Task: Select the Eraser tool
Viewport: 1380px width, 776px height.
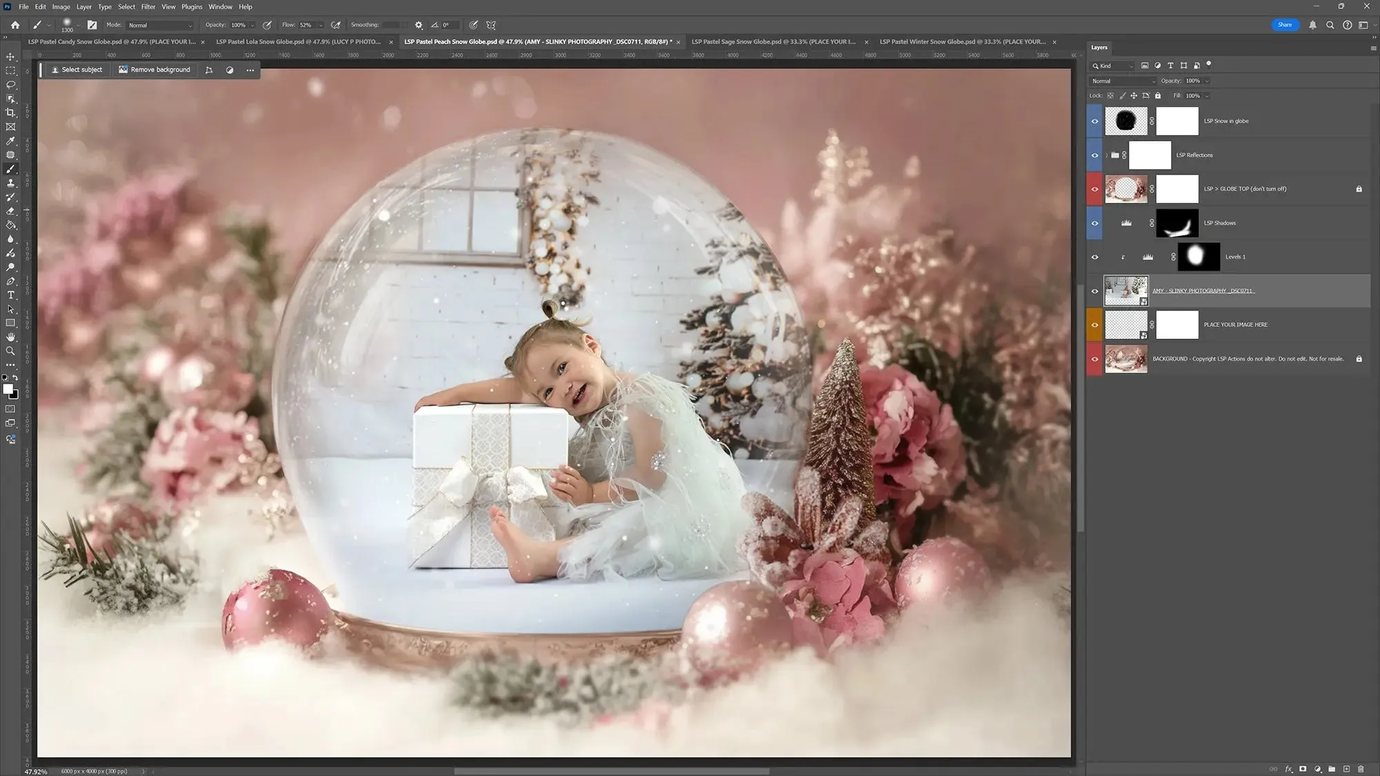Action: click(x=10, y=211)
